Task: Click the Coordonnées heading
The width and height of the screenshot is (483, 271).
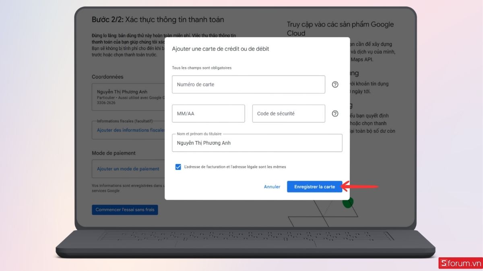Action: pyautogui.click(x=107, y=77)
